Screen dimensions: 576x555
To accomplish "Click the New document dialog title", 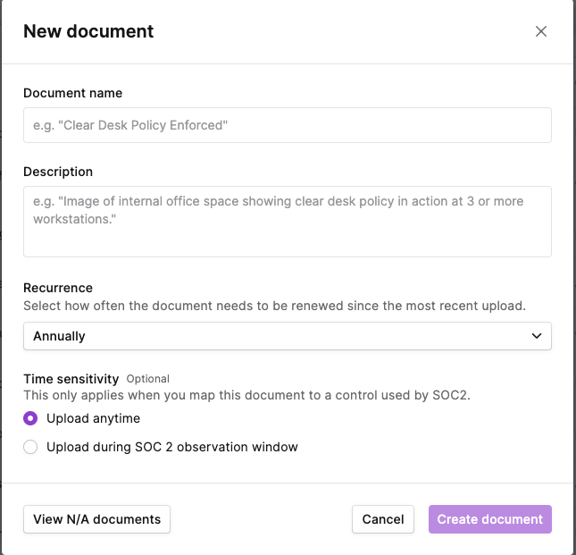I will click(88, 31).
